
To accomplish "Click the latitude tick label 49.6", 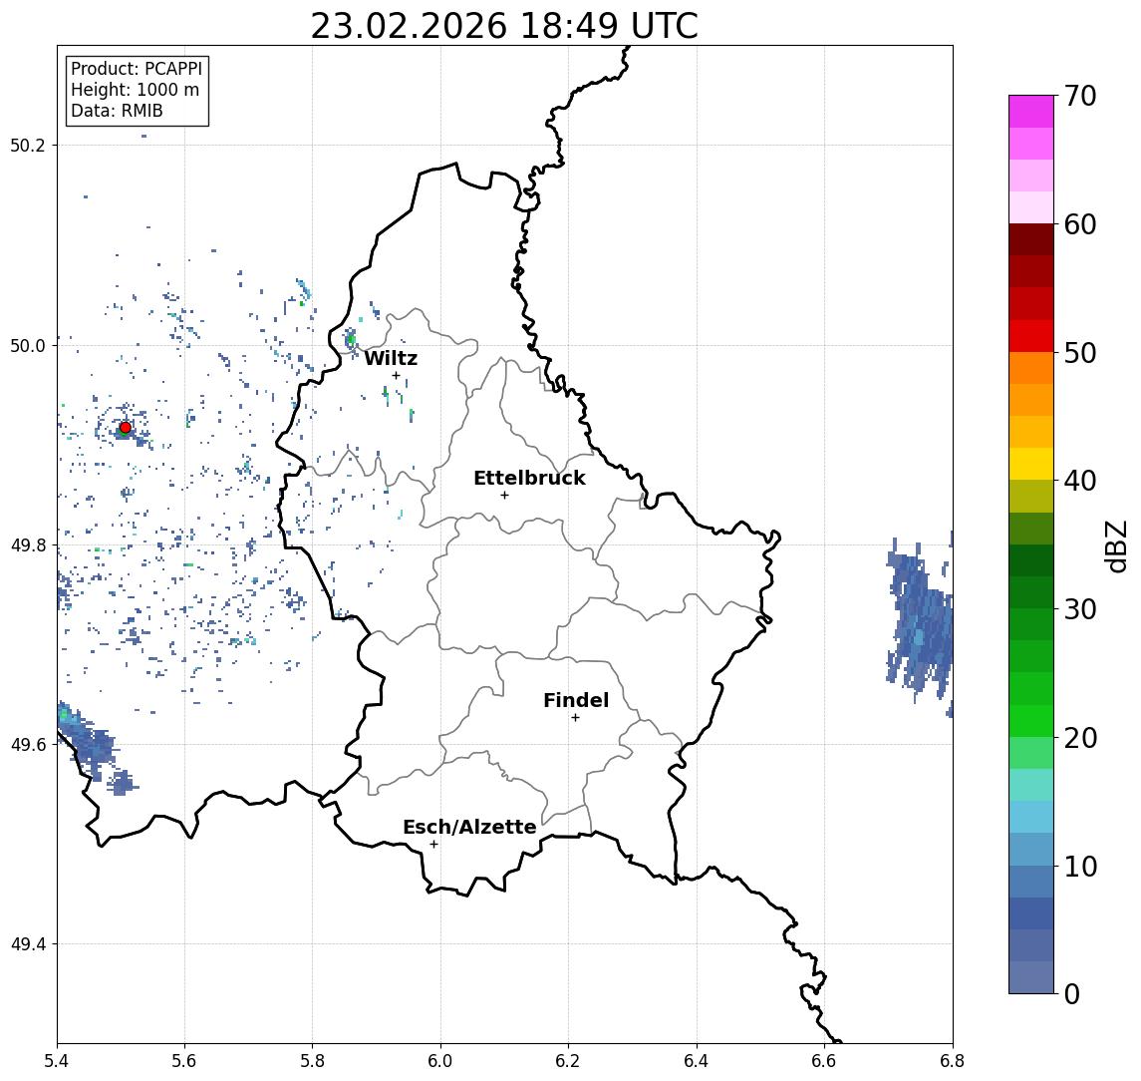I will 28,745.
